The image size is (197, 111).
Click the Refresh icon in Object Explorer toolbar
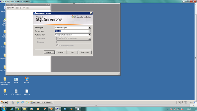(27, 8)
